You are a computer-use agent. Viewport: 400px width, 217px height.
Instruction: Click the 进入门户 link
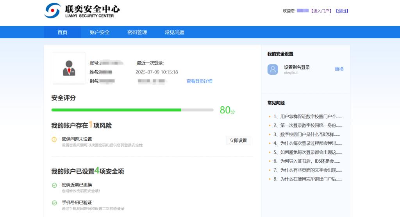[x=321, y=11]
